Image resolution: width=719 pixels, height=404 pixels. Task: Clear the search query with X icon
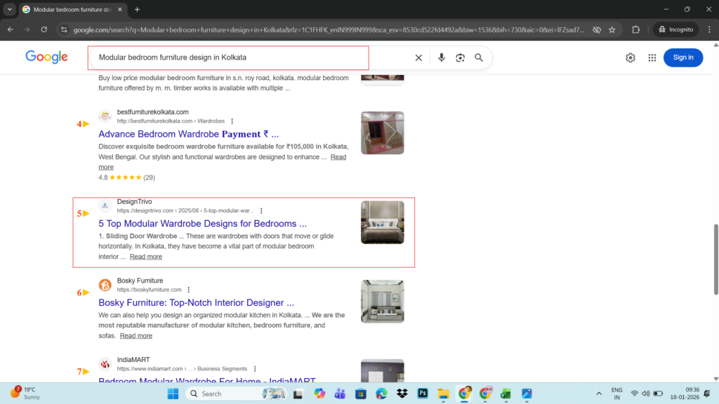418,58
